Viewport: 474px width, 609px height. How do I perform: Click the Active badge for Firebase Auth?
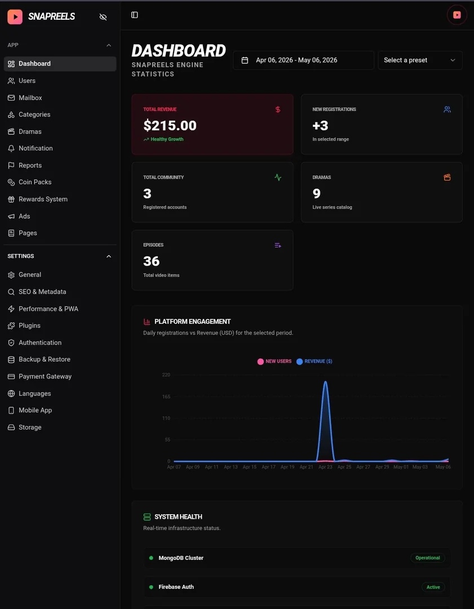coord(433,587)
